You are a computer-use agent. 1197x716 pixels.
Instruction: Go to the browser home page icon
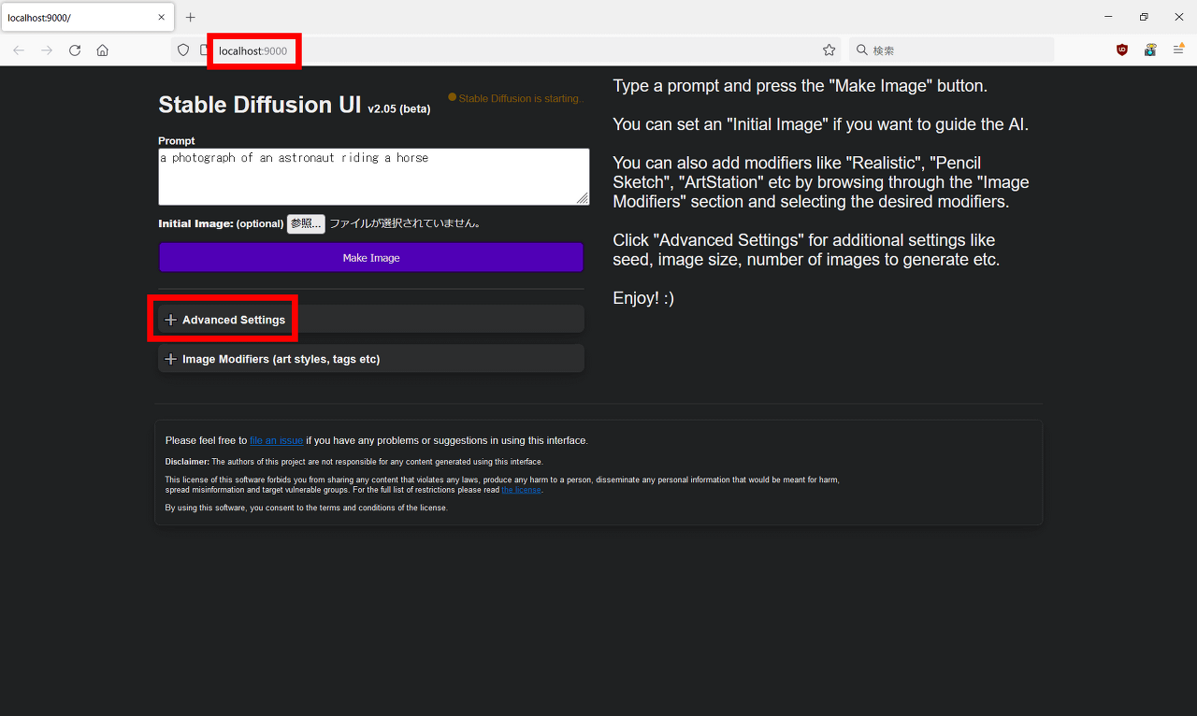(x=103, y=50)
